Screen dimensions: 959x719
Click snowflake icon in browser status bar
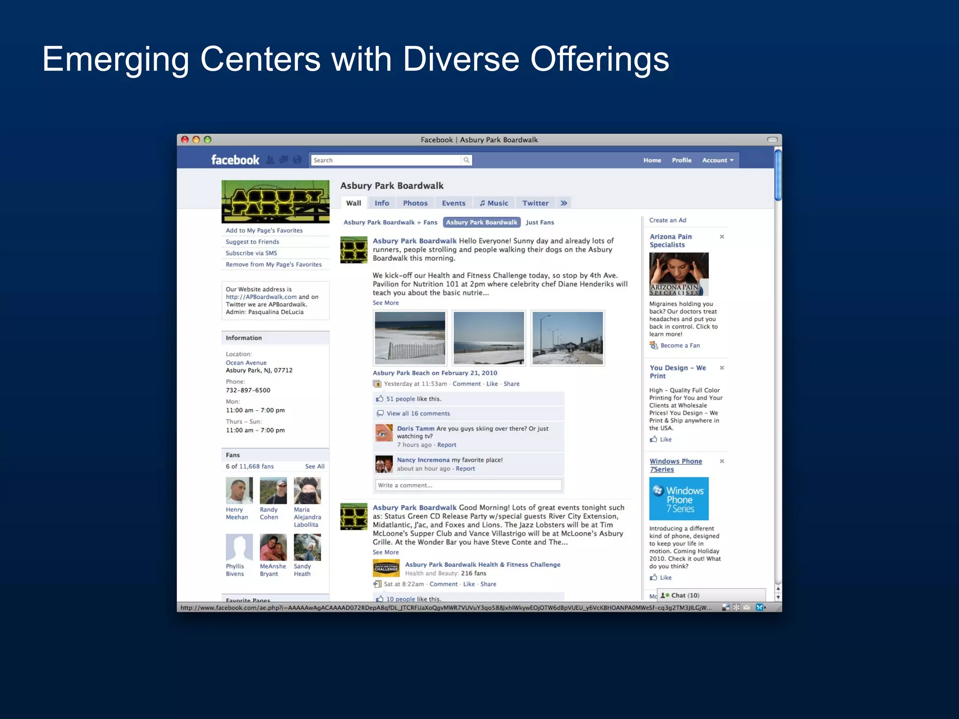tap(736, 607)
